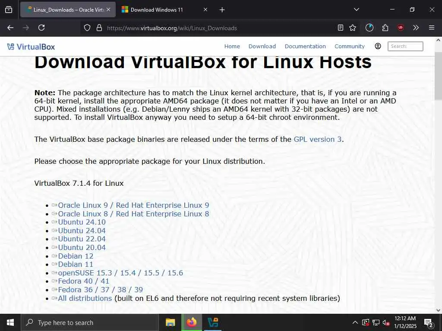442x331 pixels.
Task: Go back to the previous page
Action: point(10,28)
